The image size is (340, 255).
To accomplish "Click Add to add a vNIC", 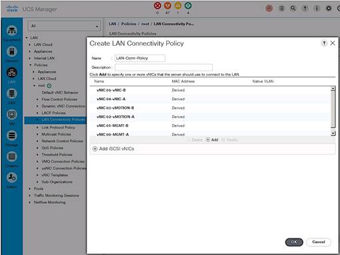I will pos(212,140).
